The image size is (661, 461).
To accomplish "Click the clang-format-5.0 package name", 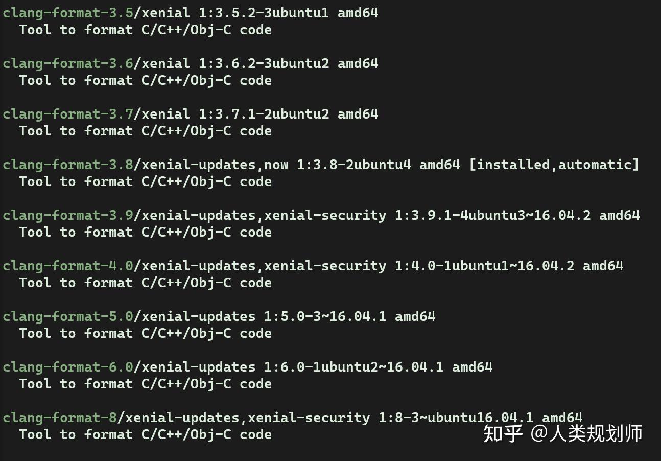I will pyautogui.click(x=68, y=317).
